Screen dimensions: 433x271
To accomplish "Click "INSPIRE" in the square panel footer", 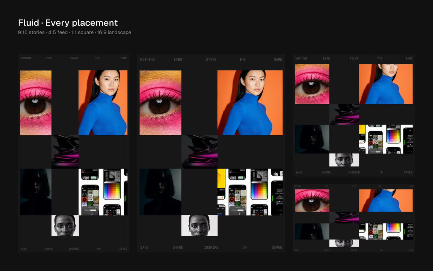I will (x=354, y=172).
